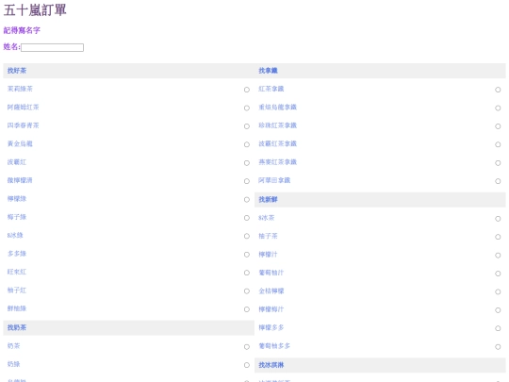Click the 珍珠紅茶拿鐵 item label

[277, 125]
